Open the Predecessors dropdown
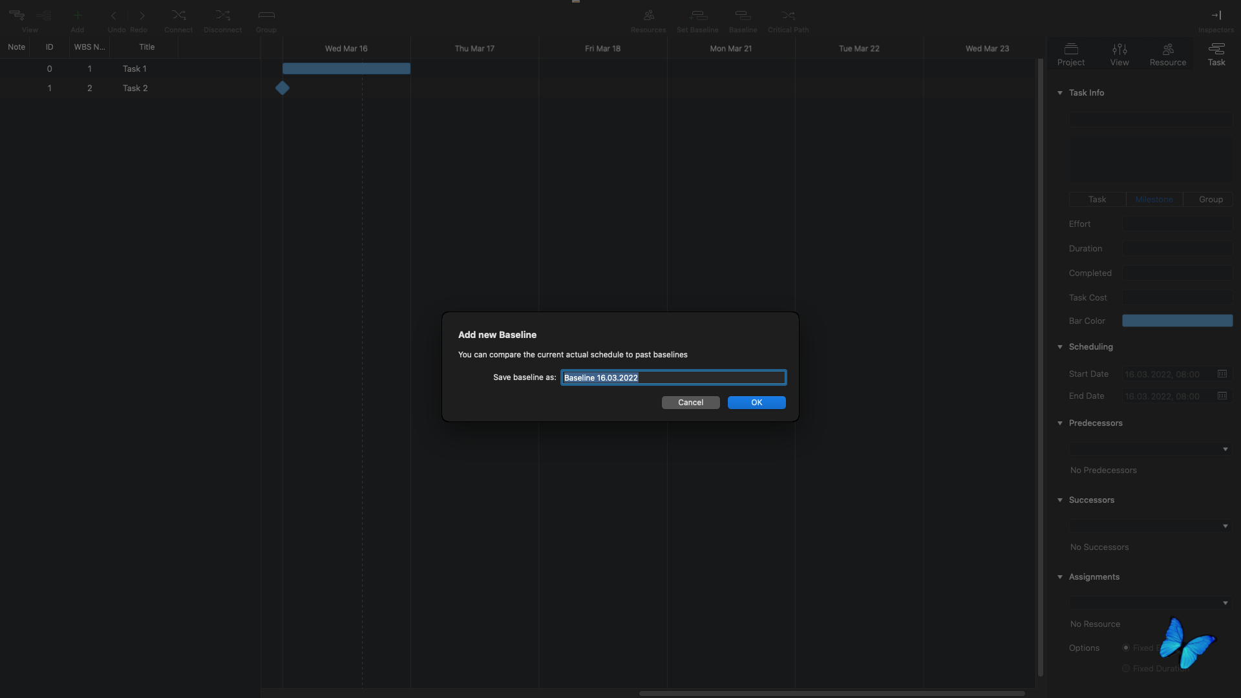The width and height of the screenshot is (1241, 698). pos(1224,449)
